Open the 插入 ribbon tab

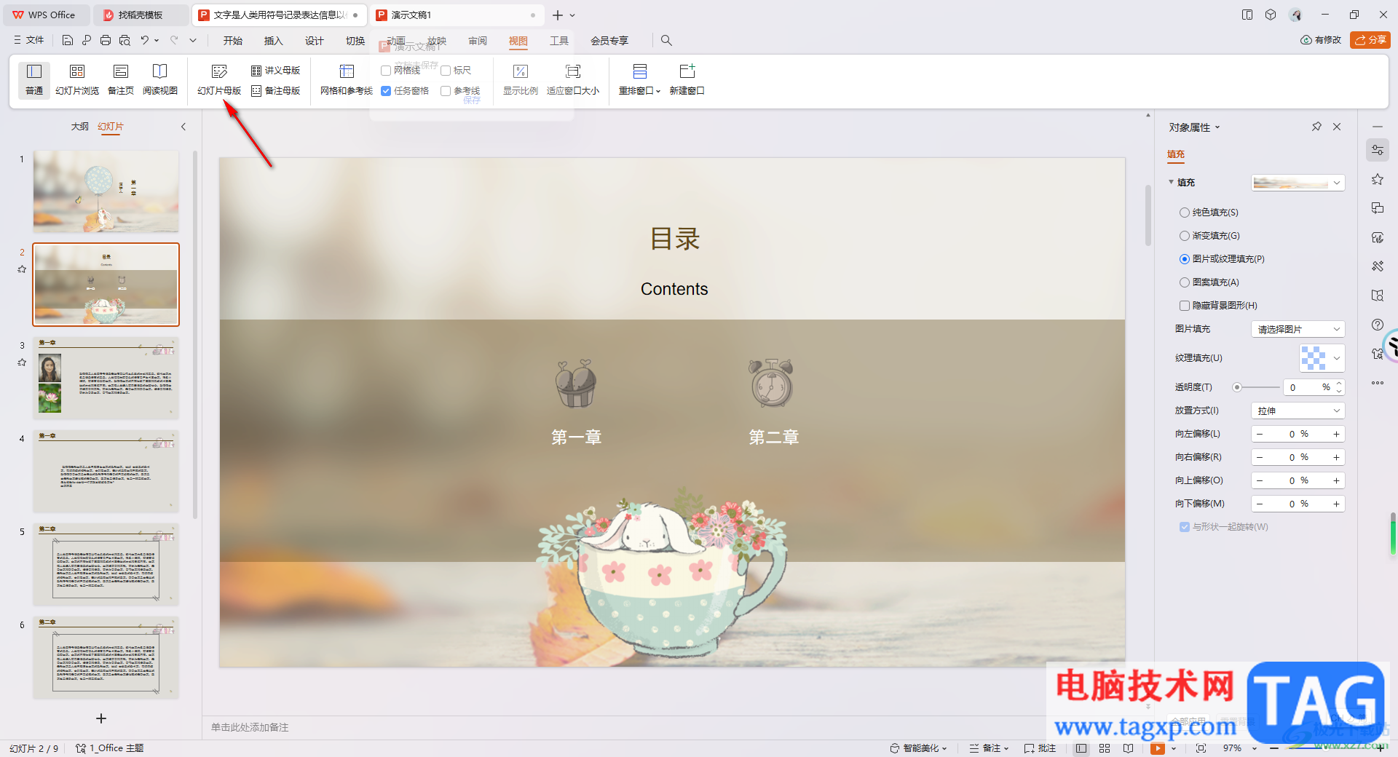pyautogui.click(x=274, y=41)
